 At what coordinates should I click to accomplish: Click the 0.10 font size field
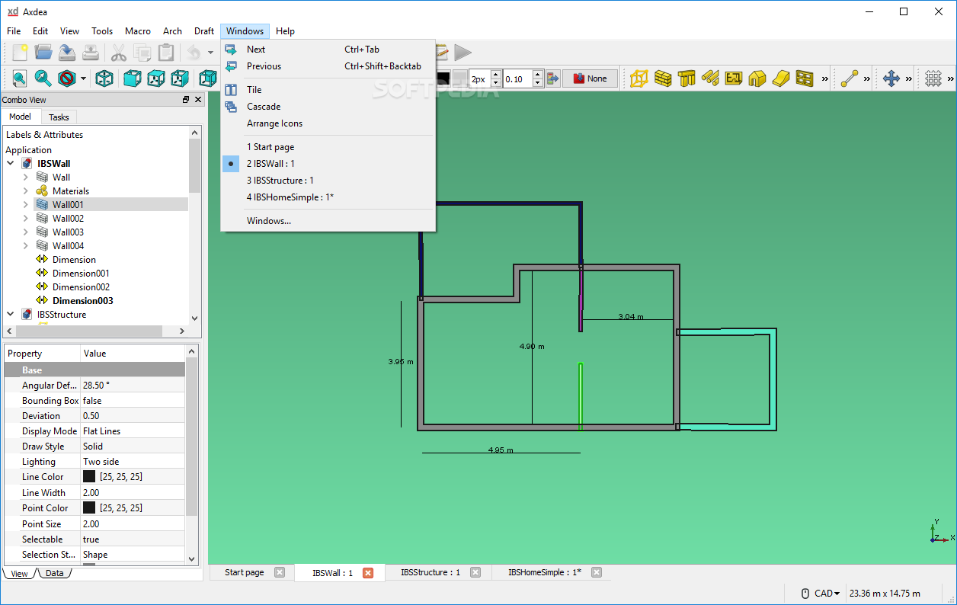517,78
